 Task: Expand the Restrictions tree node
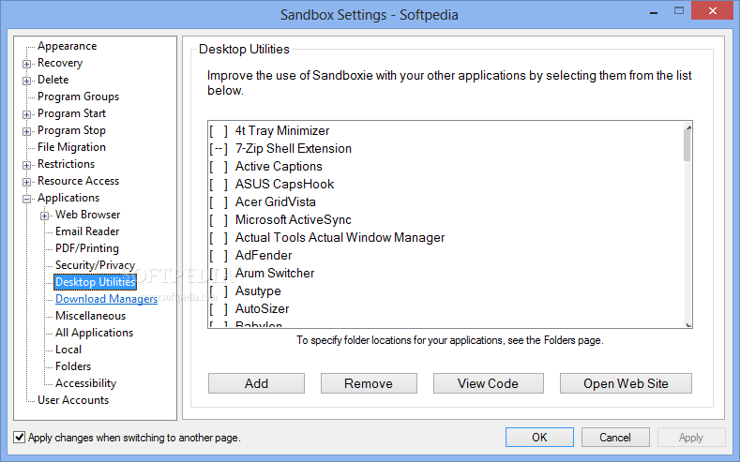point(27,166)
